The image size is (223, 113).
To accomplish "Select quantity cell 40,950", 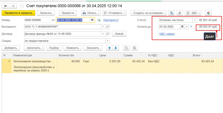I will tap(69, 62).
